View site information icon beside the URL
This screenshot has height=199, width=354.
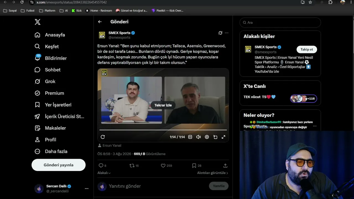(32, 2)
